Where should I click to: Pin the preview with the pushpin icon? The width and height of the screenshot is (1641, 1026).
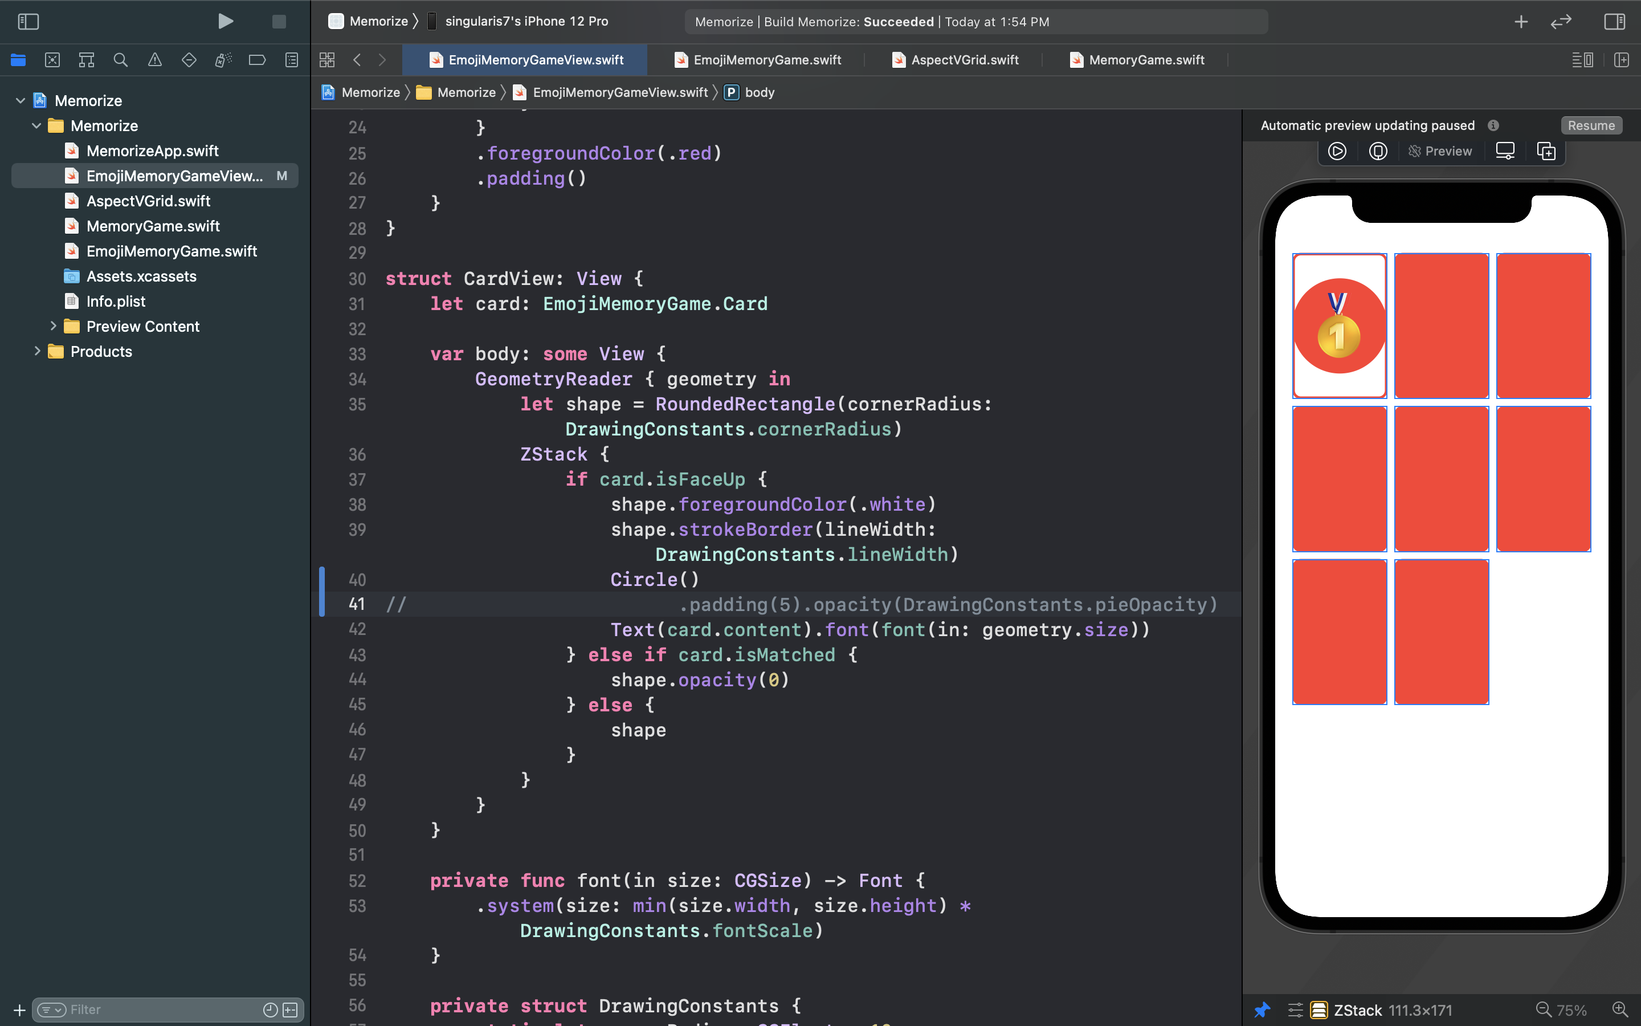1262,1009
